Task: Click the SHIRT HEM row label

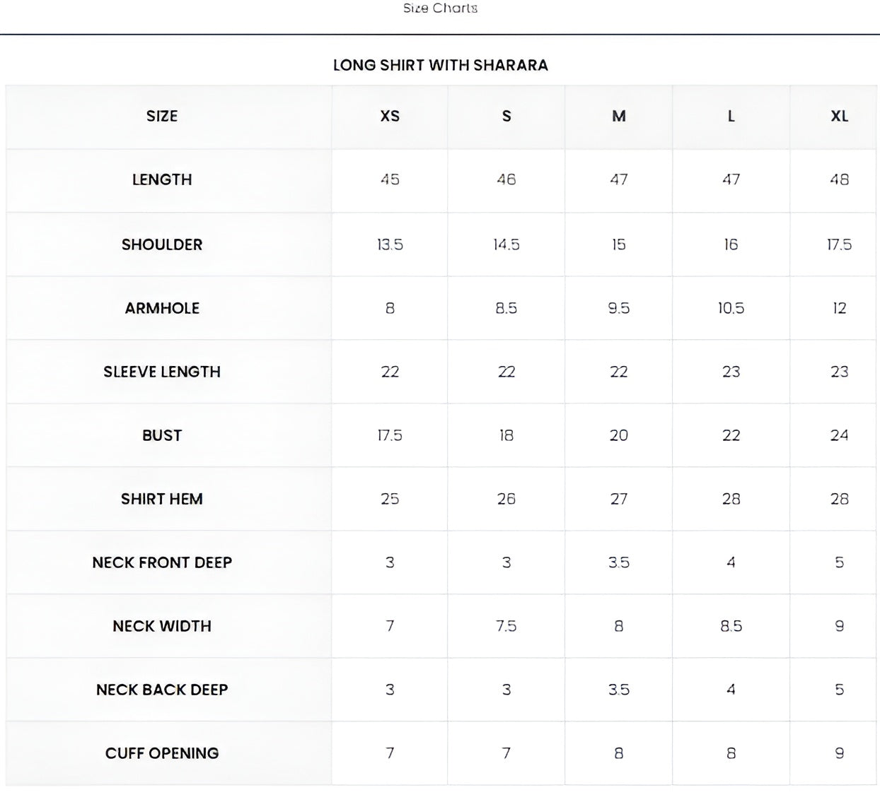Action: pyautogui.click(x=162, y=499)
